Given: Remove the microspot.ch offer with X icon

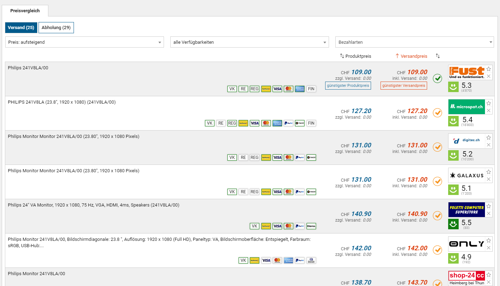Looking at the screenshot, I should click(x=489, y=111).
